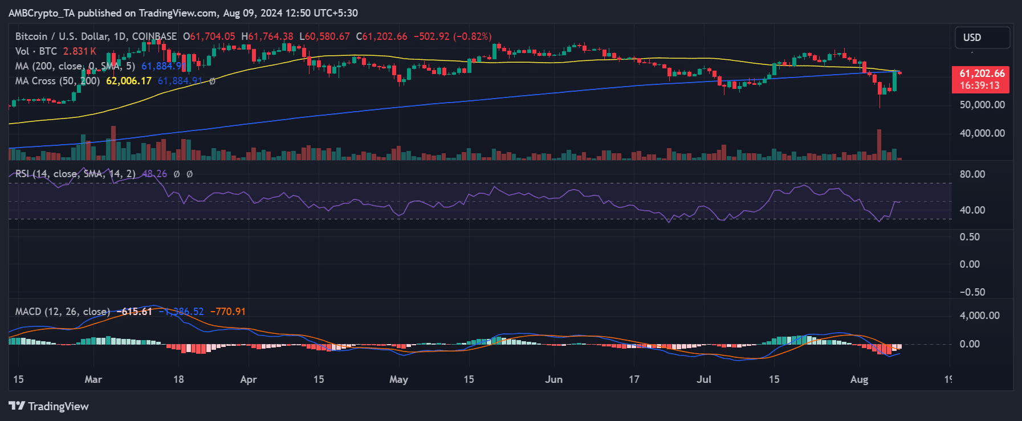
Task: Click the orange signal value -770.91
Action: coord(228,312)
